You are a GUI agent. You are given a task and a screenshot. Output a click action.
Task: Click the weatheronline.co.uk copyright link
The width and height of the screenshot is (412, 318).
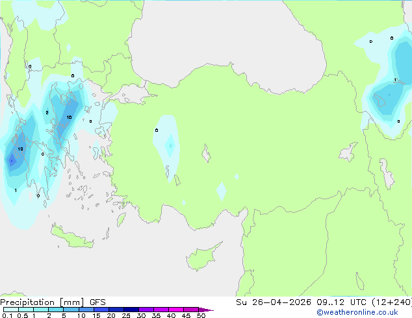[366, 312]
